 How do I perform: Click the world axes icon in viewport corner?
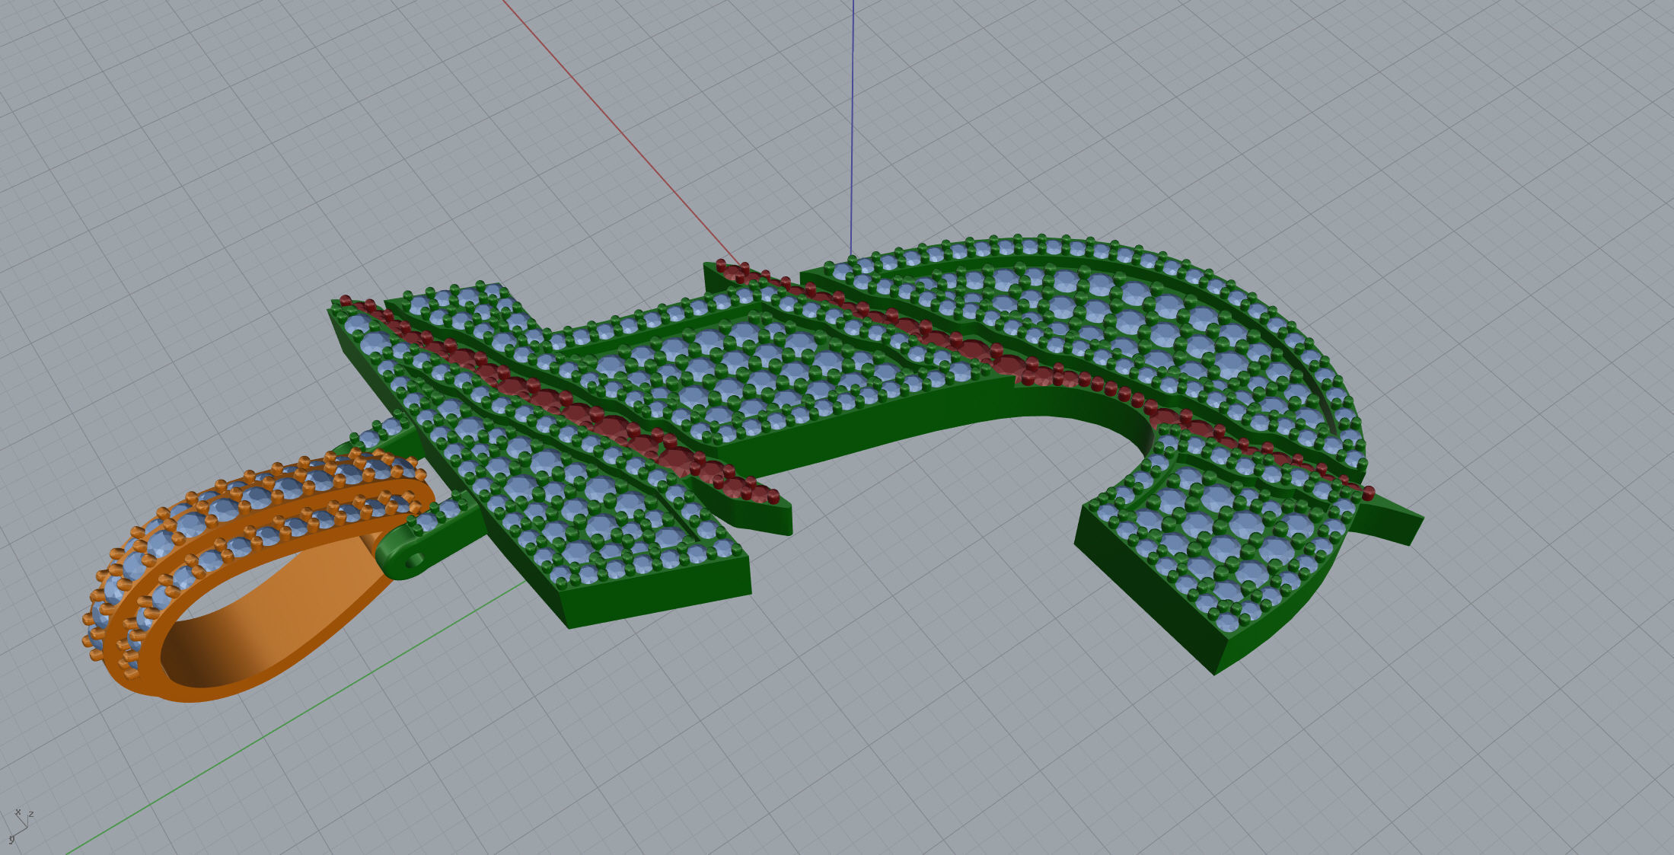(19, 825)
